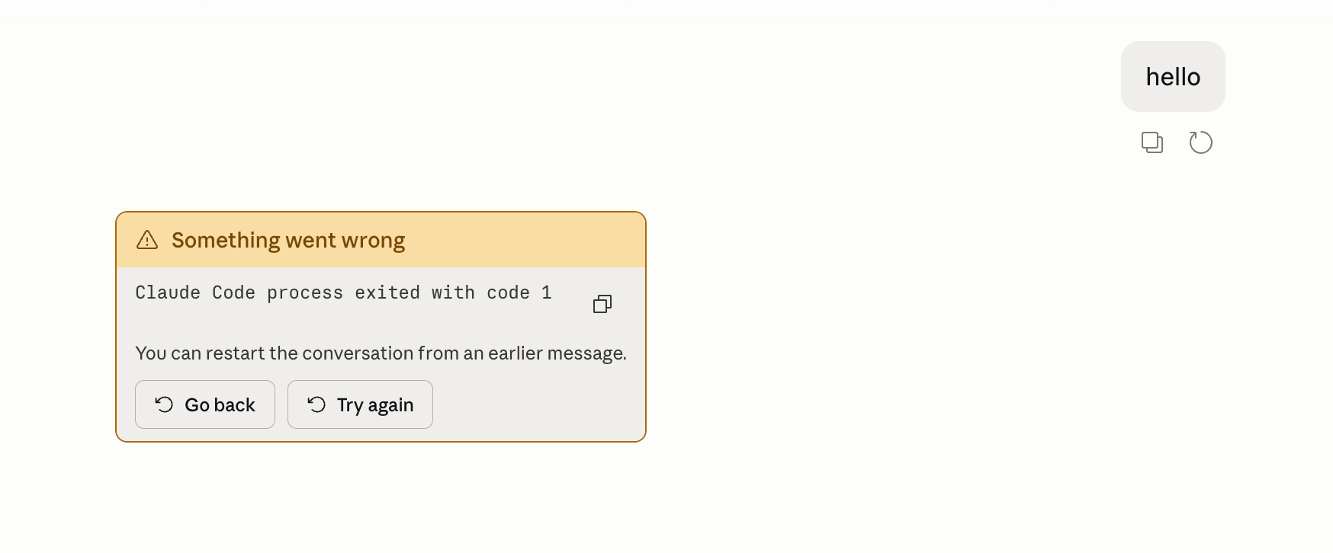
Task: Click the words earlier message in the hint
Action: (x=556, y=353)
